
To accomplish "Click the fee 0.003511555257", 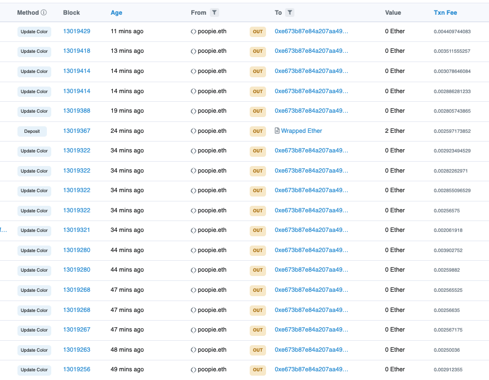I will (x=452, y=51).
